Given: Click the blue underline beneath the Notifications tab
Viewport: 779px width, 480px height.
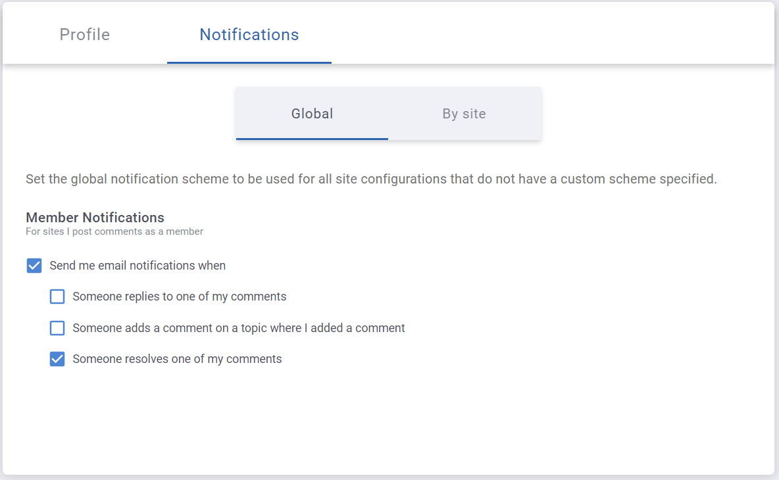Looking at the screenshot, I should point(249,62).
